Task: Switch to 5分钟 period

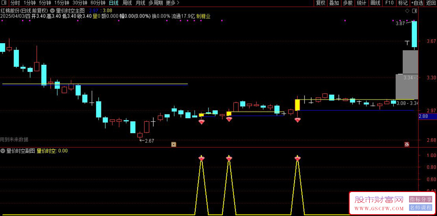Action: coord(45,3)
